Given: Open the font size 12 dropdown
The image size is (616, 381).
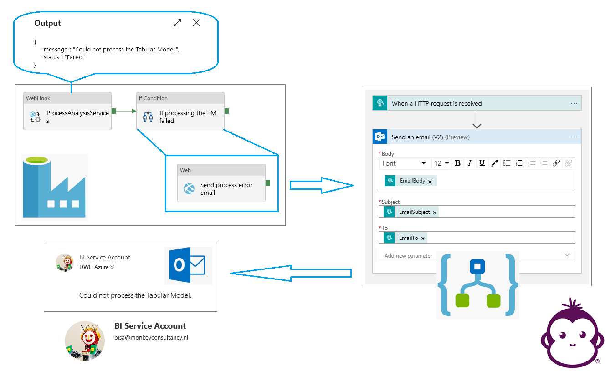Looking at the screenshot, I should coord(441,163).
